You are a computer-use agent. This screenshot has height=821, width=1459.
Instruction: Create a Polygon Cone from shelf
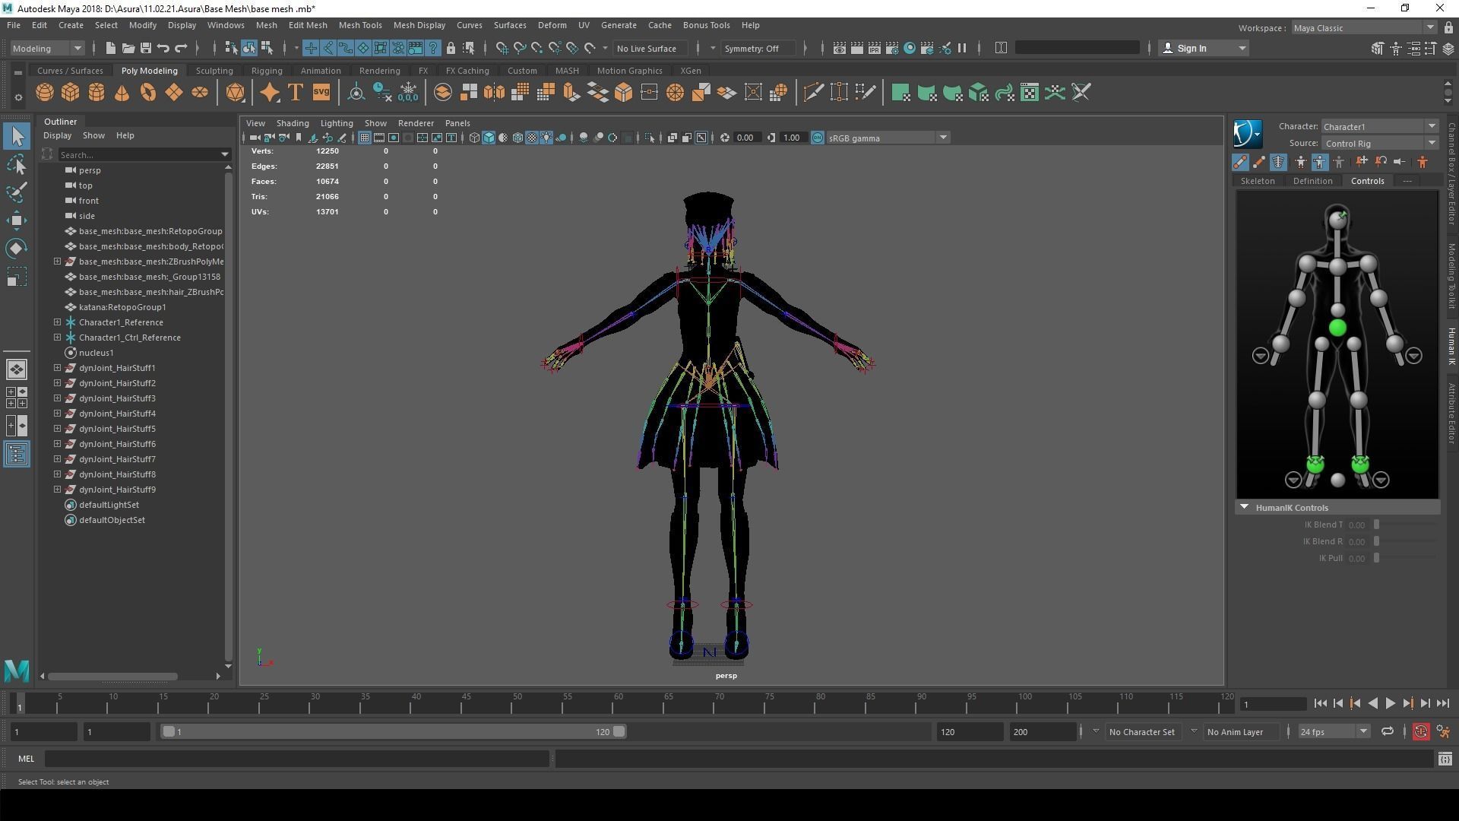pyautogui.click(x=122, y=93)
